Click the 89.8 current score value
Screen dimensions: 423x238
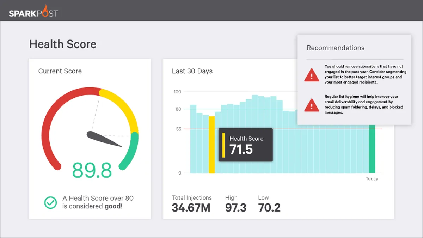point(92,170)
